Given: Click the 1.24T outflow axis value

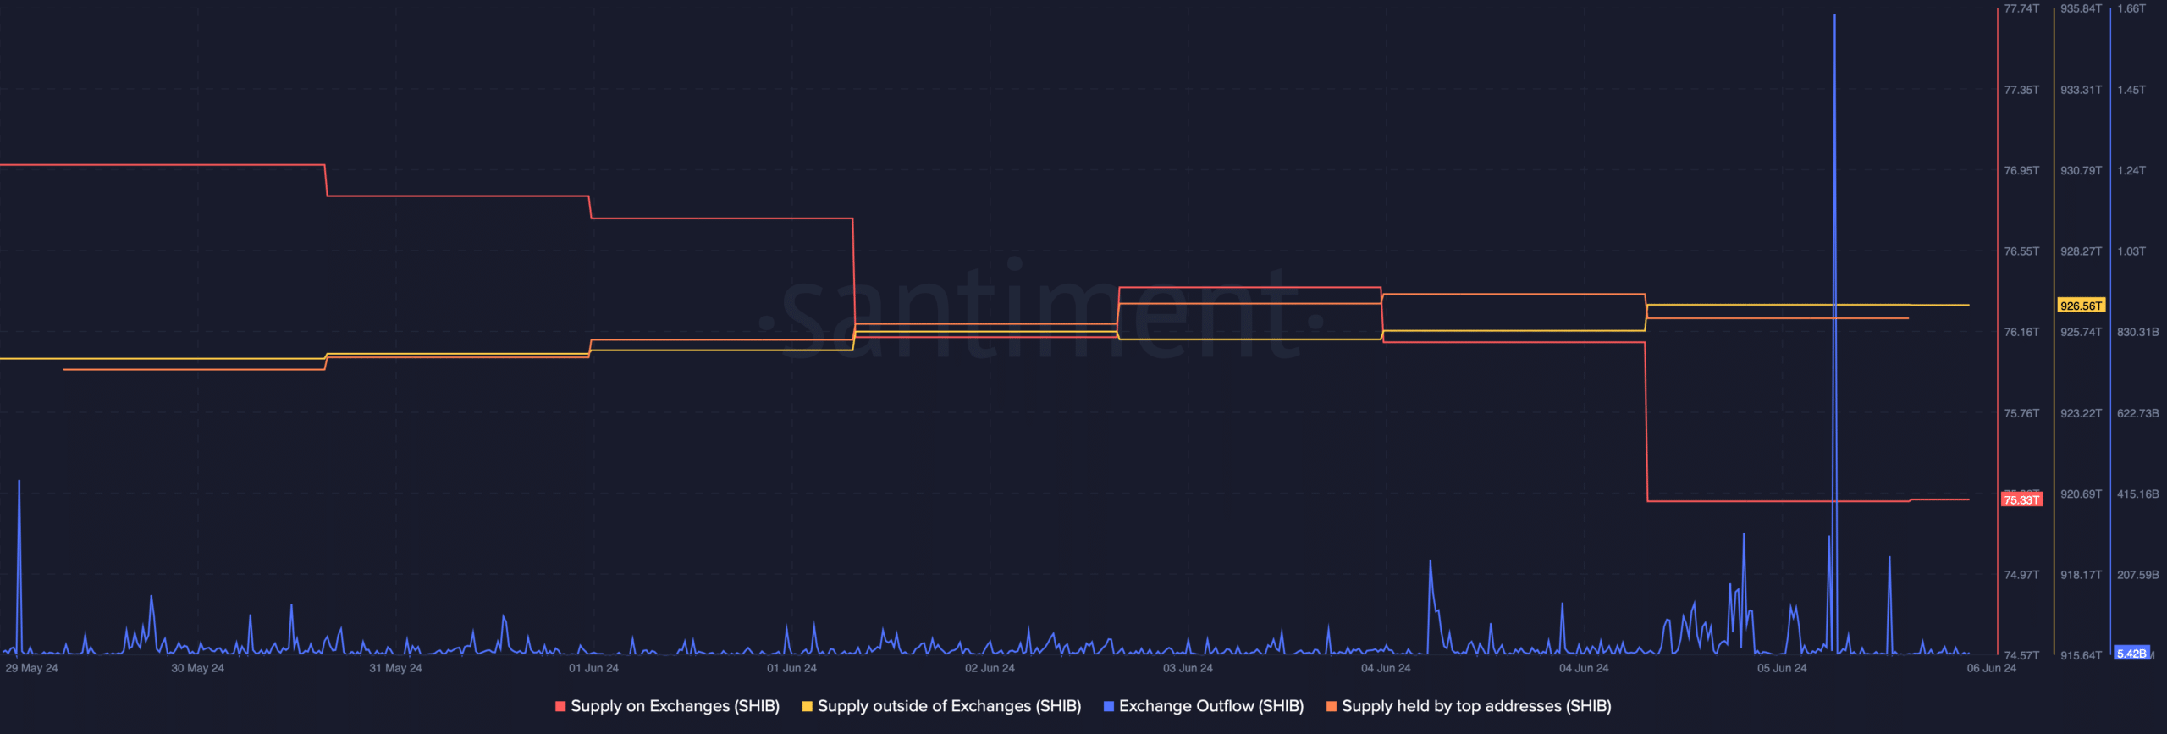Looking at the screenshot, I should tap(2131, 171).
